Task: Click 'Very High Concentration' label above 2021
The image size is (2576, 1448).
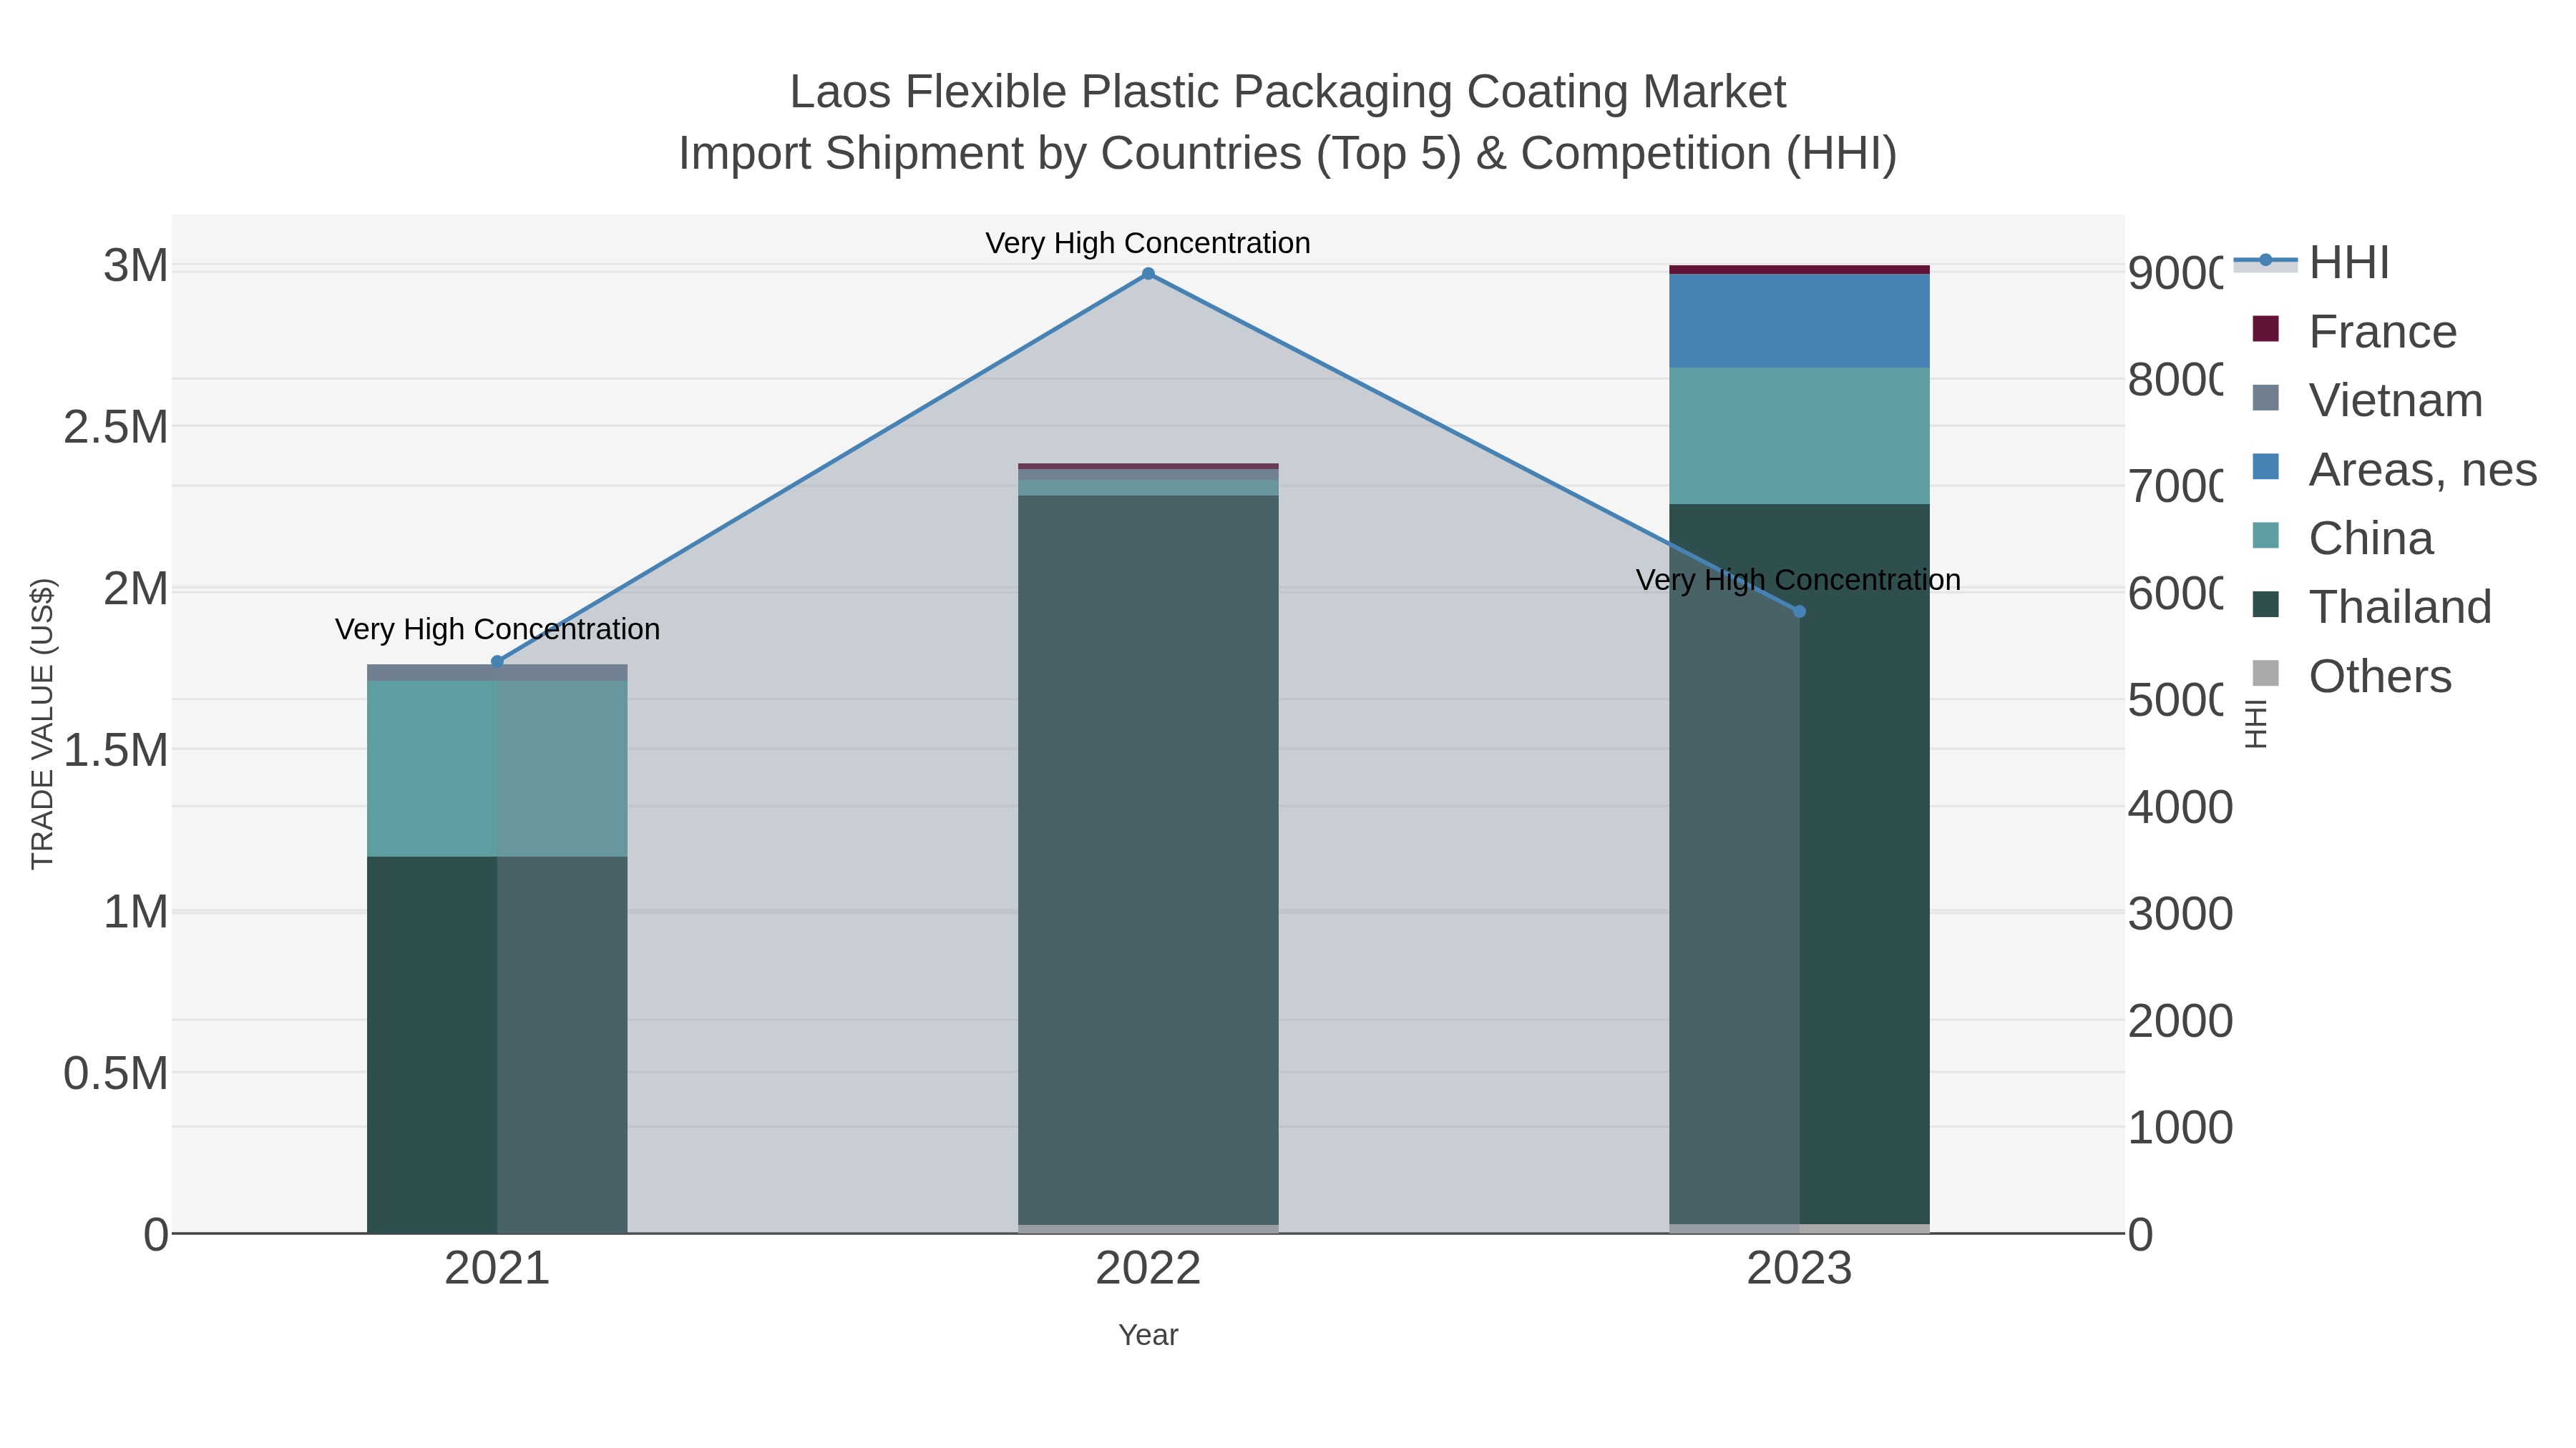Action: pos(497,629)
